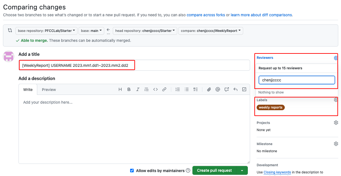Insert heading via the H toolbar icon

point(120,89)
